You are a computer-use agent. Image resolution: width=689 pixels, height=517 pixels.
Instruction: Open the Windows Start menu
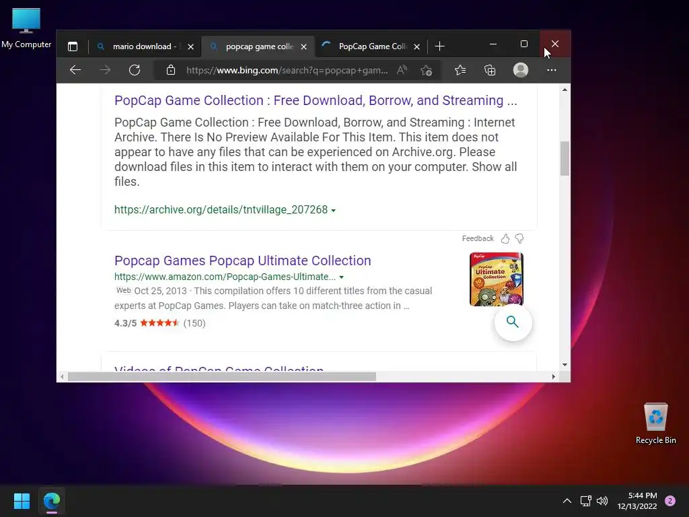[22, 500]
